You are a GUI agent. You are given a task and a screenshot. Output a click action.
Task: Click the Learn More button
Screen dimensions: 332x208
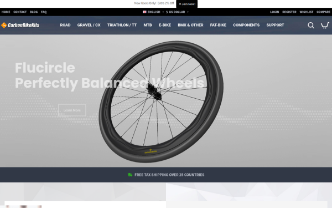(x=72, y=110)
